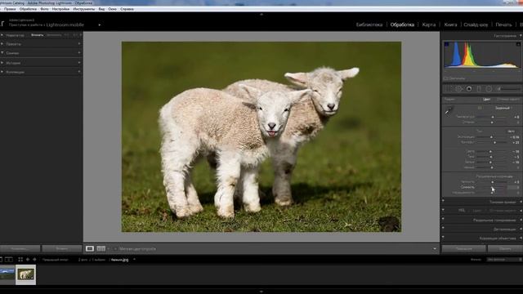Go forward using filmstrip right arrow icon
The image size is (523, 294).
[x=34, y=260]
